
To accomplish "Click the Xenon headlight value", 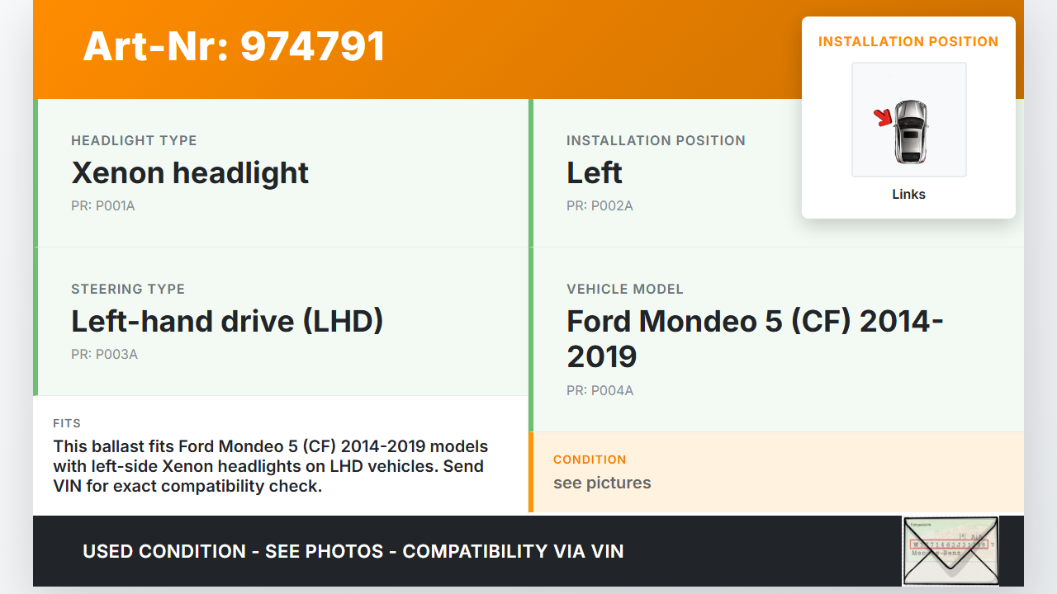I will point(190,172).
